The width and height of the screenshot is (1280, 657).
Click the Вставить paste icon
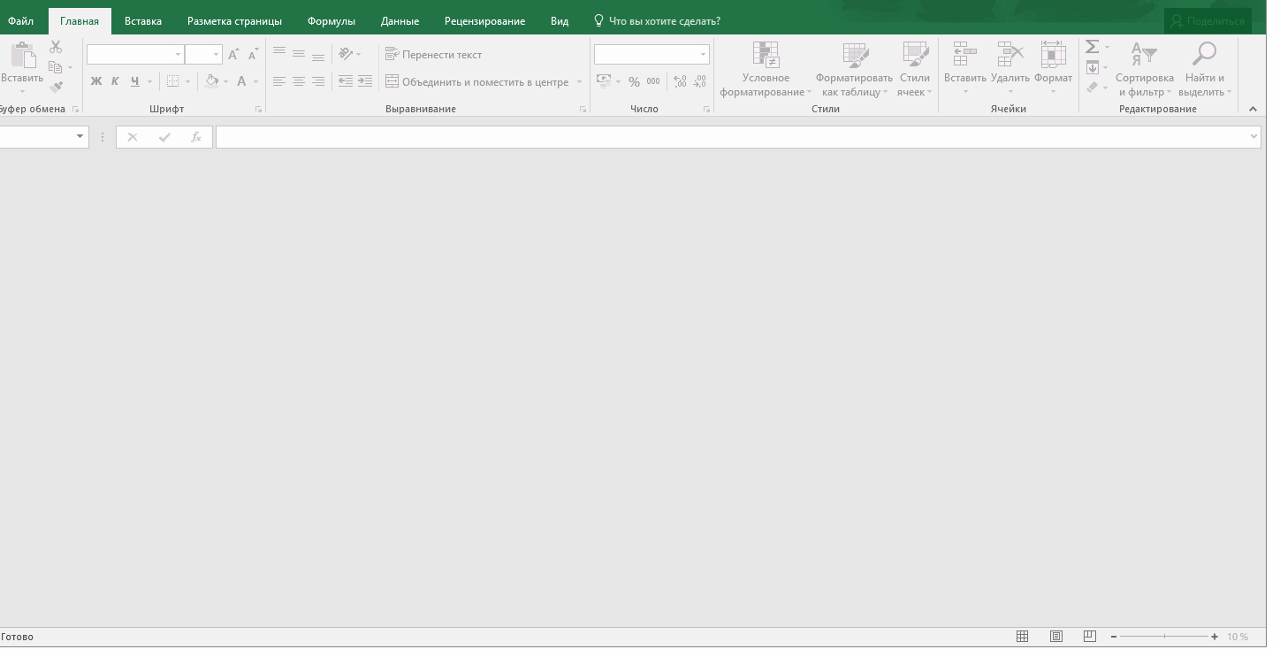[x=22, y=56]
